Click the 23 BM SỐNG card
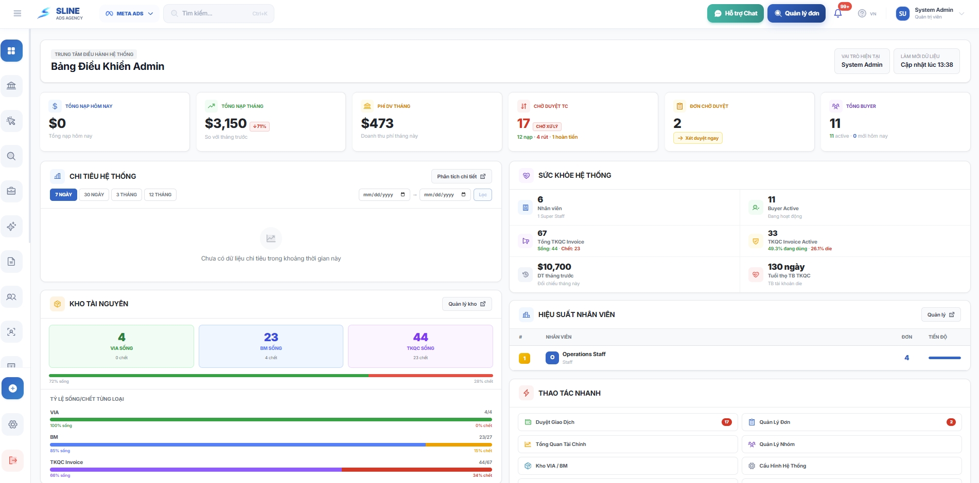The height and width of the screenshot is (483, 979). click(x=271, y=346)
